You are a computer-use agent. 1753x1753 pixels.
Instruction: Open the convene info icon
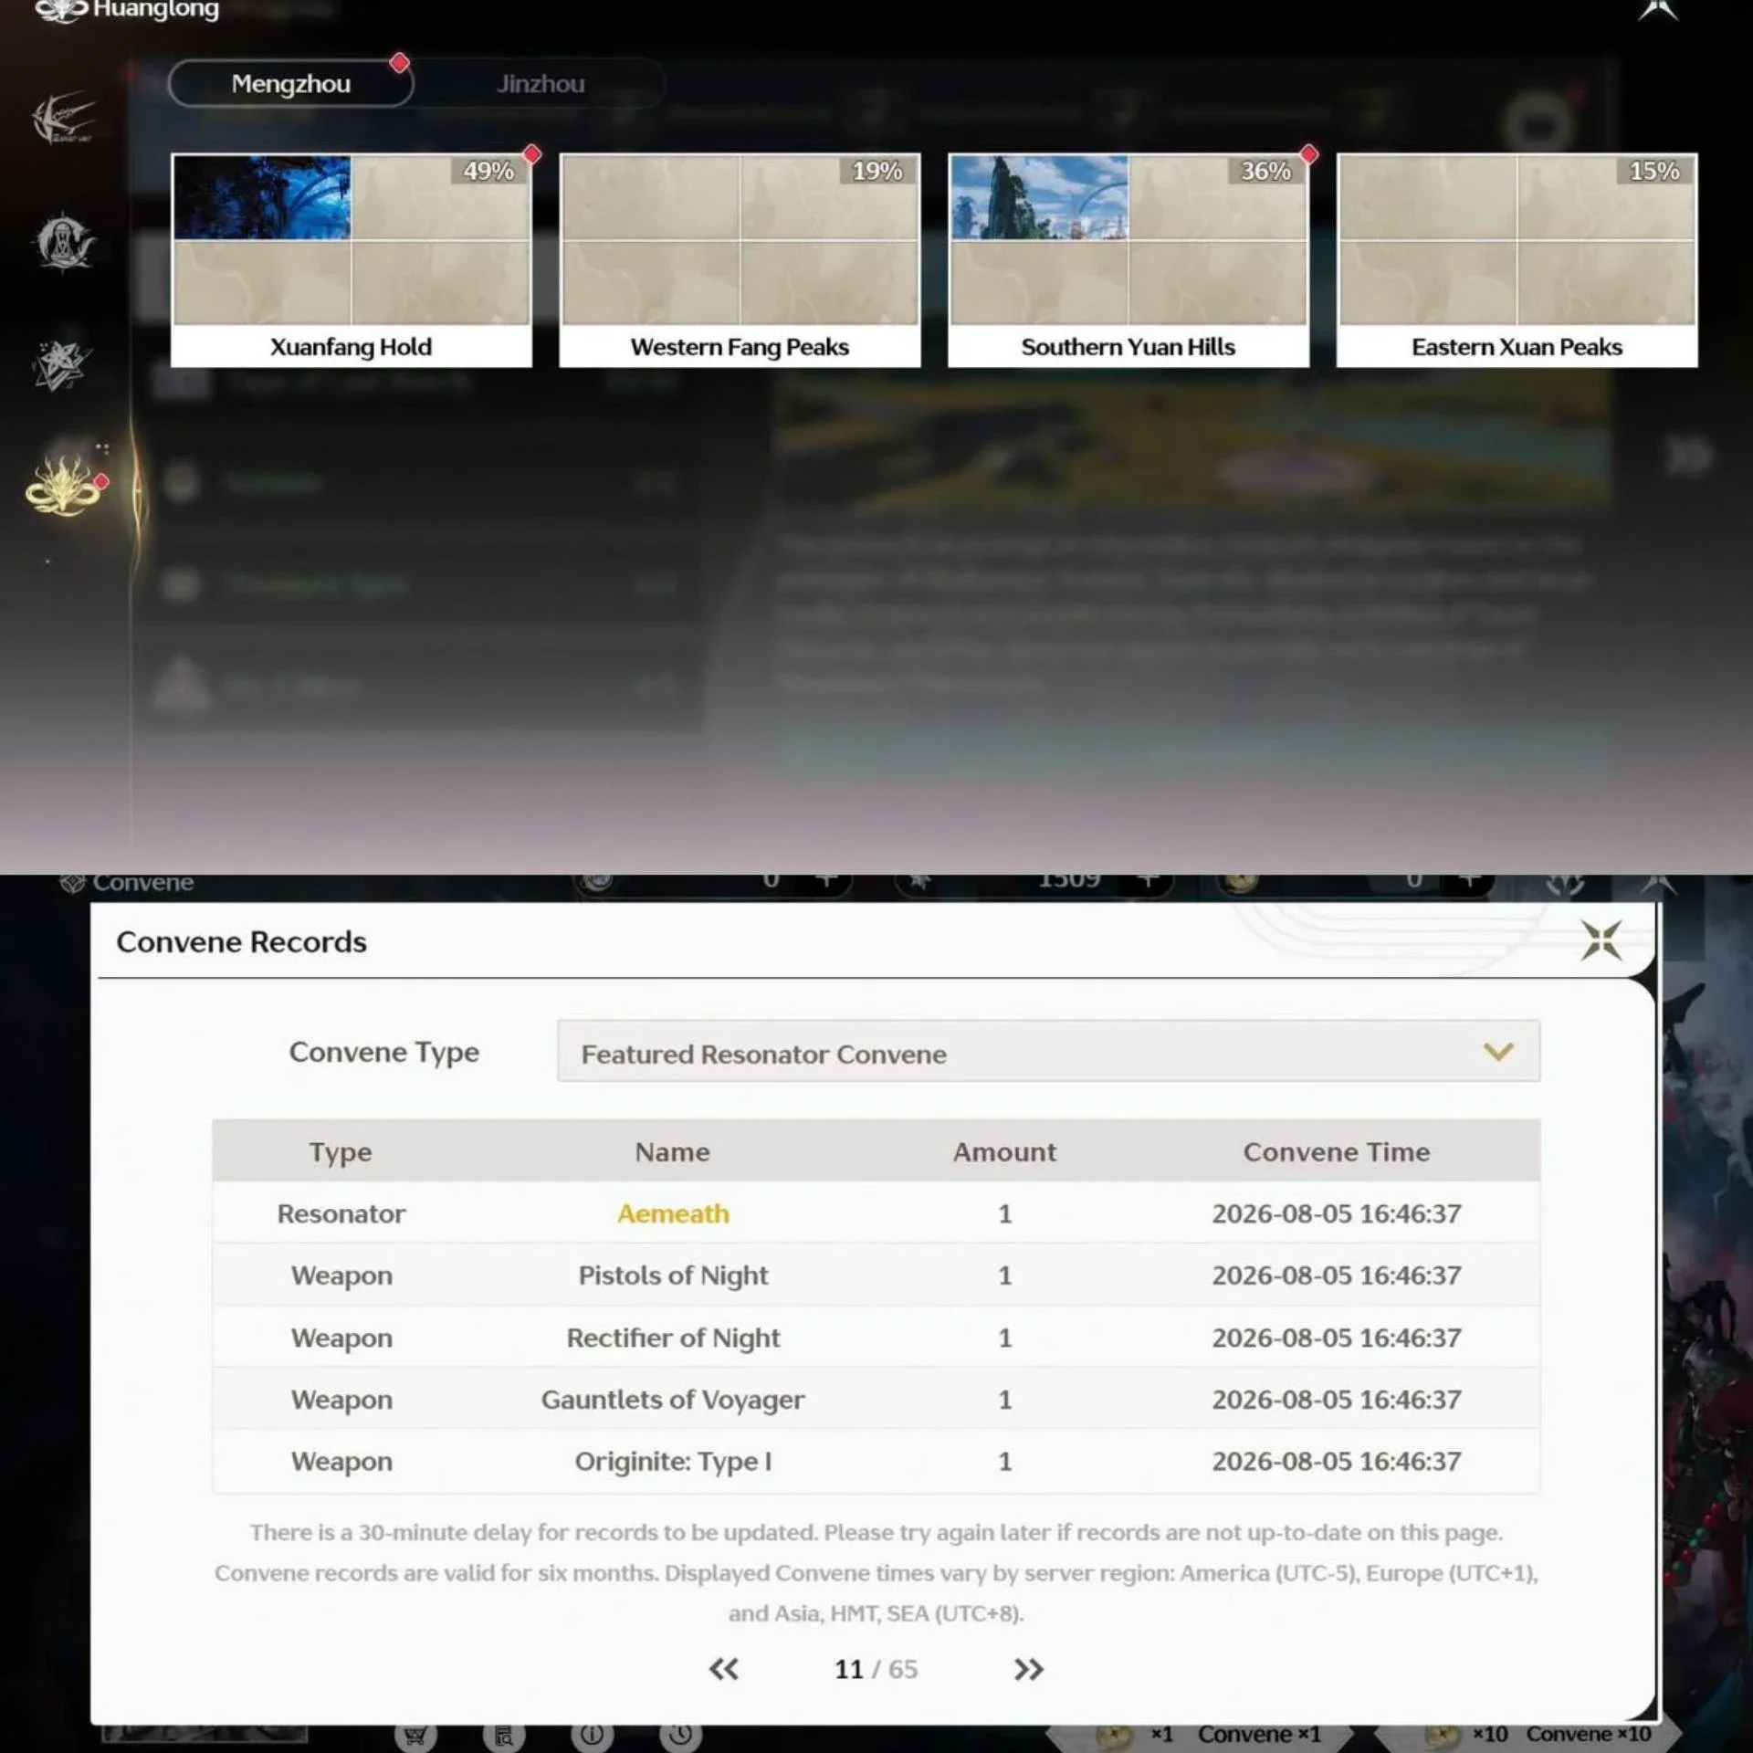pos(592,1735)
